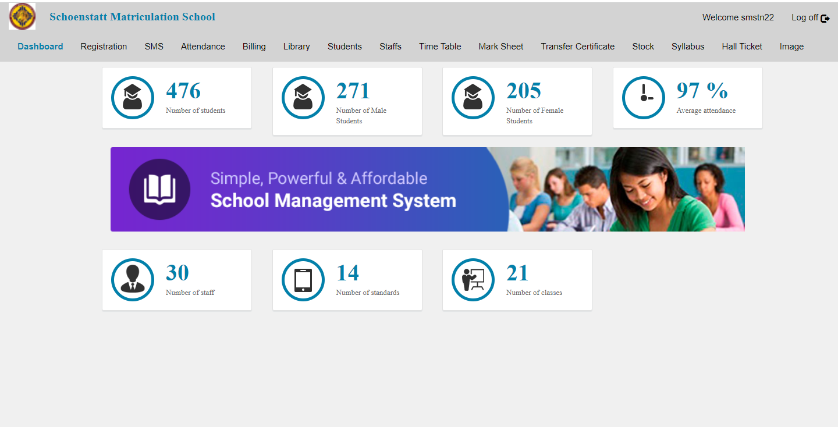This screenshot has width=838, height=427.
Task: Click the Log off link
Action: click(804, 17)
